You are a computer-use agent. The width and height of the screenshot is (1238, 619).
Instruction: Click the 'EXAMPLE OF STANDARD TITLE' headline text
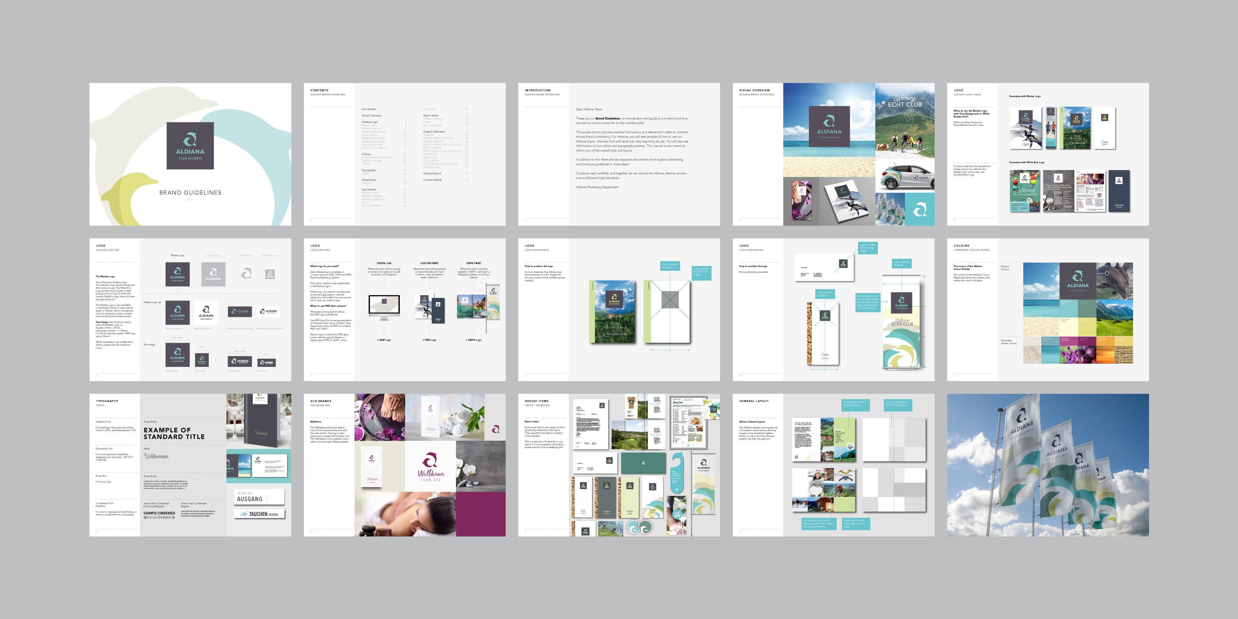[174, 434]
